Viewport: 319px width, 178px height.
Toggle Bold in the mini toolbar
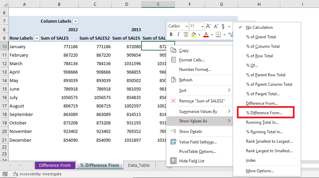point(171,34)
